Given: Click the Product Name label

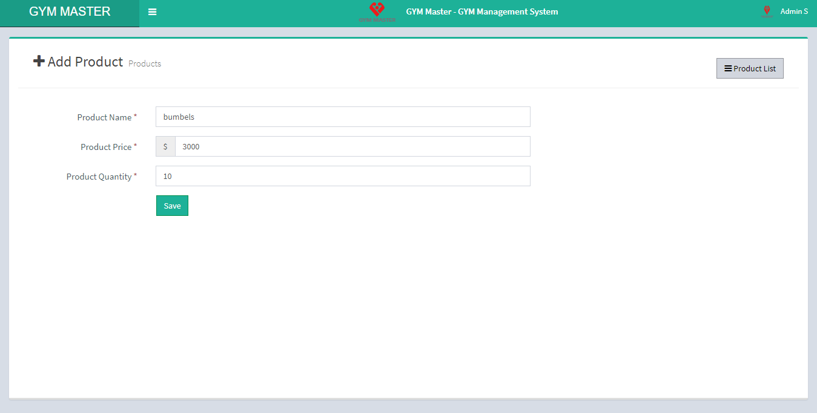Looking at the screenshot, I should click(104, 117).
